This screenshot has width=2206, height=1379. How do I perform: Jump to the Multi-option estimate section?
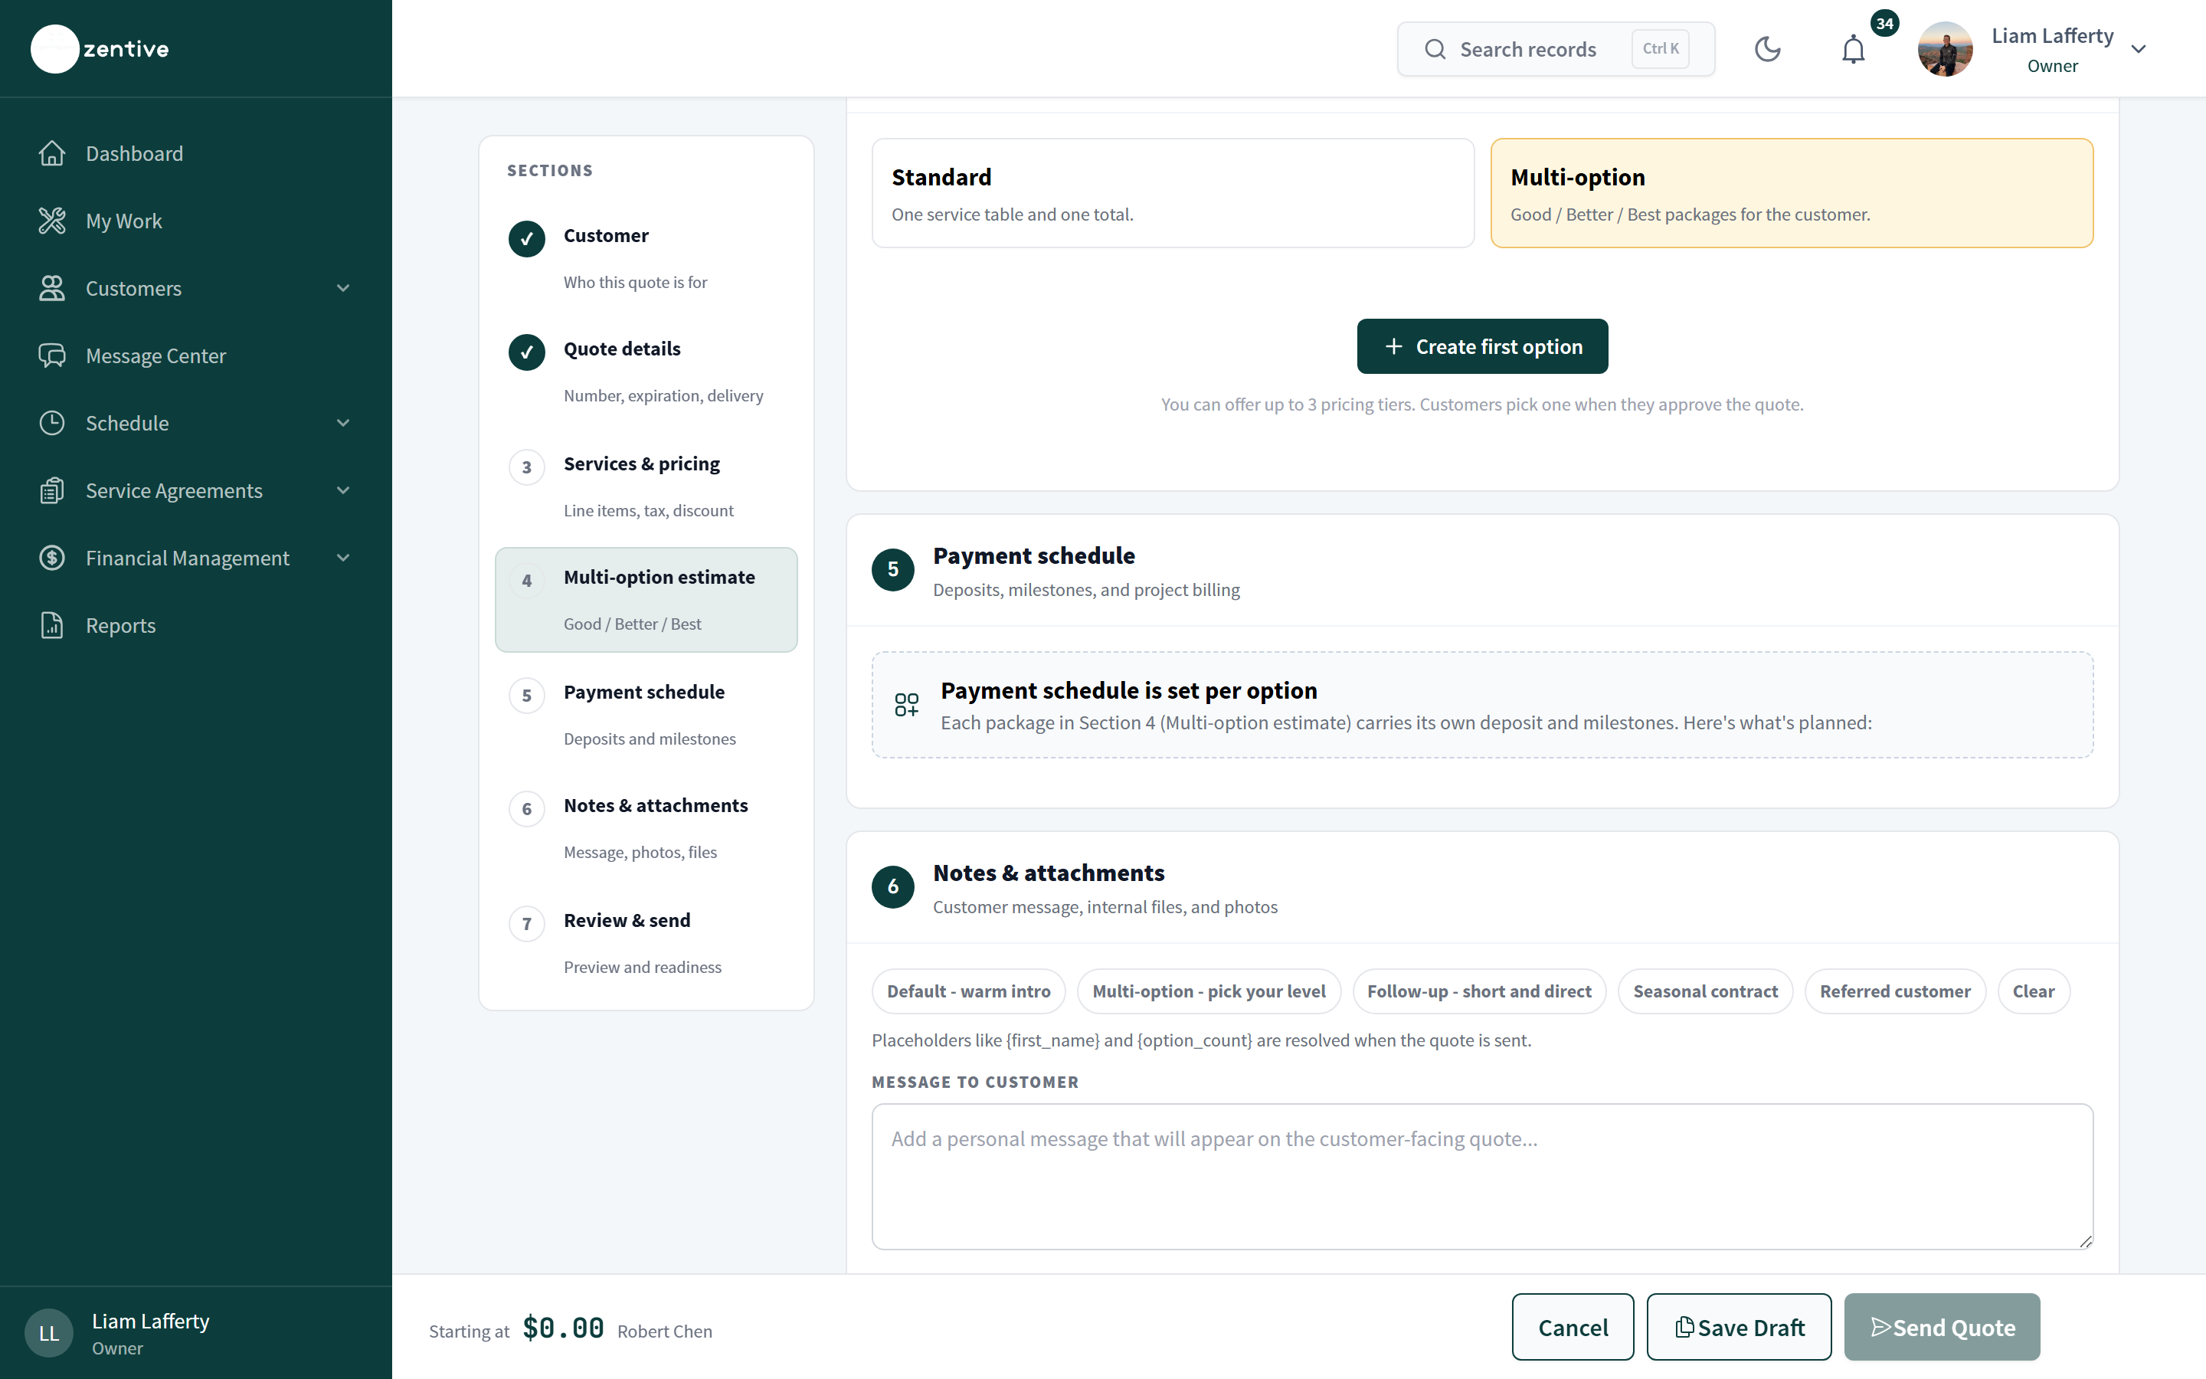pos(646,600)
